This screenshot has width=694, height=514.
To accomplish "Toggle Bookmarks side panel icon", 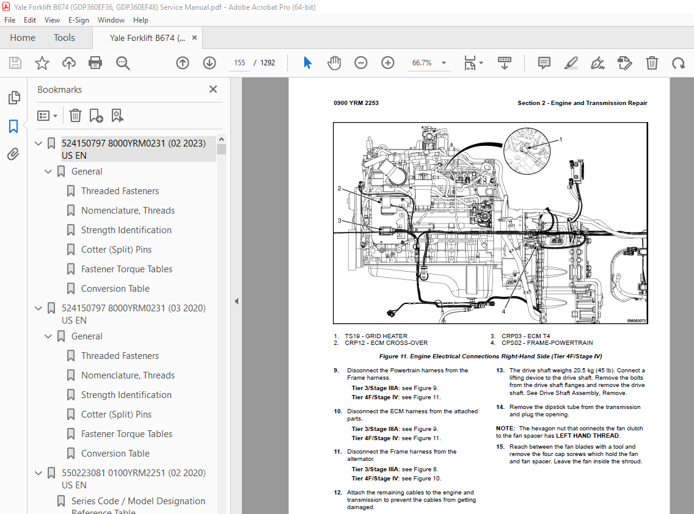I will click(x=13, y=126).
